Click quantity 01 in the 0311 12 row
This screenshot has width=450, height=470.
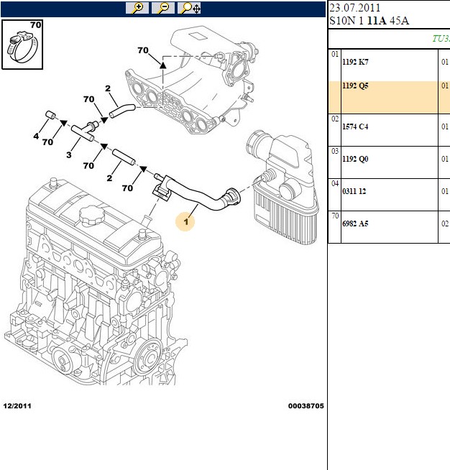click(445, 191)
